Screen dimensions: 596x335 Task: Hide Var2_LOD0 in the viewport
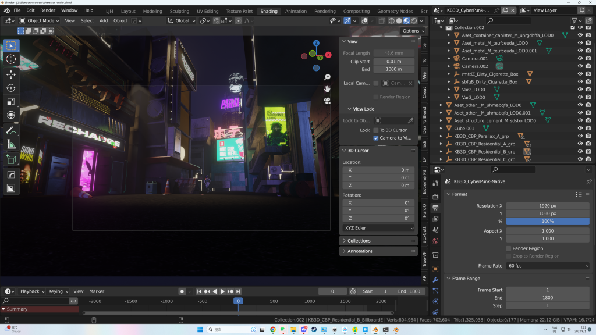coord(580,90)
